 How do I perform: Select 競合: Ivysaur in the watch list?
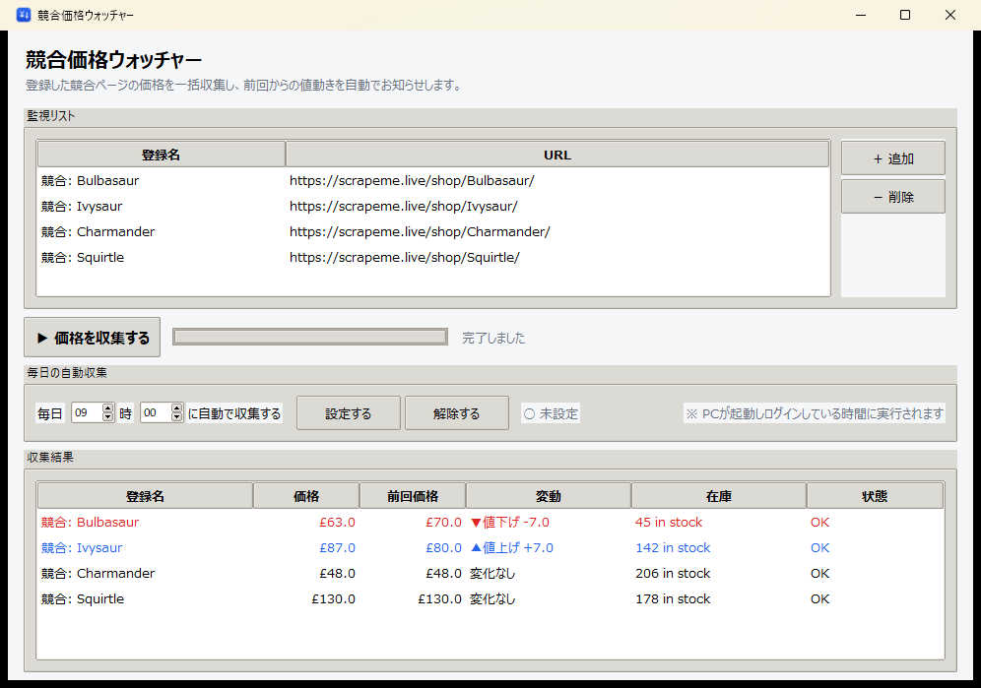point(82,207)
